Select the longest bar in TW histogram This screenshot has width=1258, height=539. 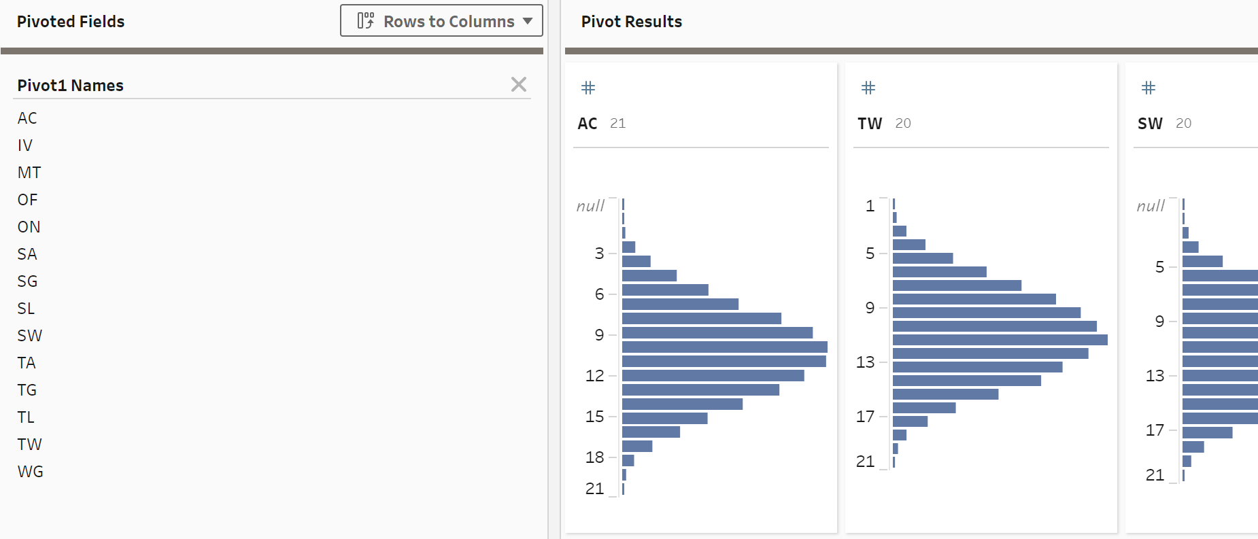coord(1000,340)
